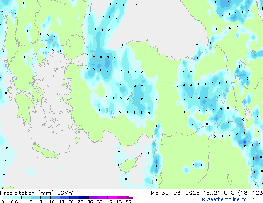The height and width of the screenshot is (203, 263).
Task: Click the 0.1–0.5 mm legend color box
Action: [x=7, y=198]
